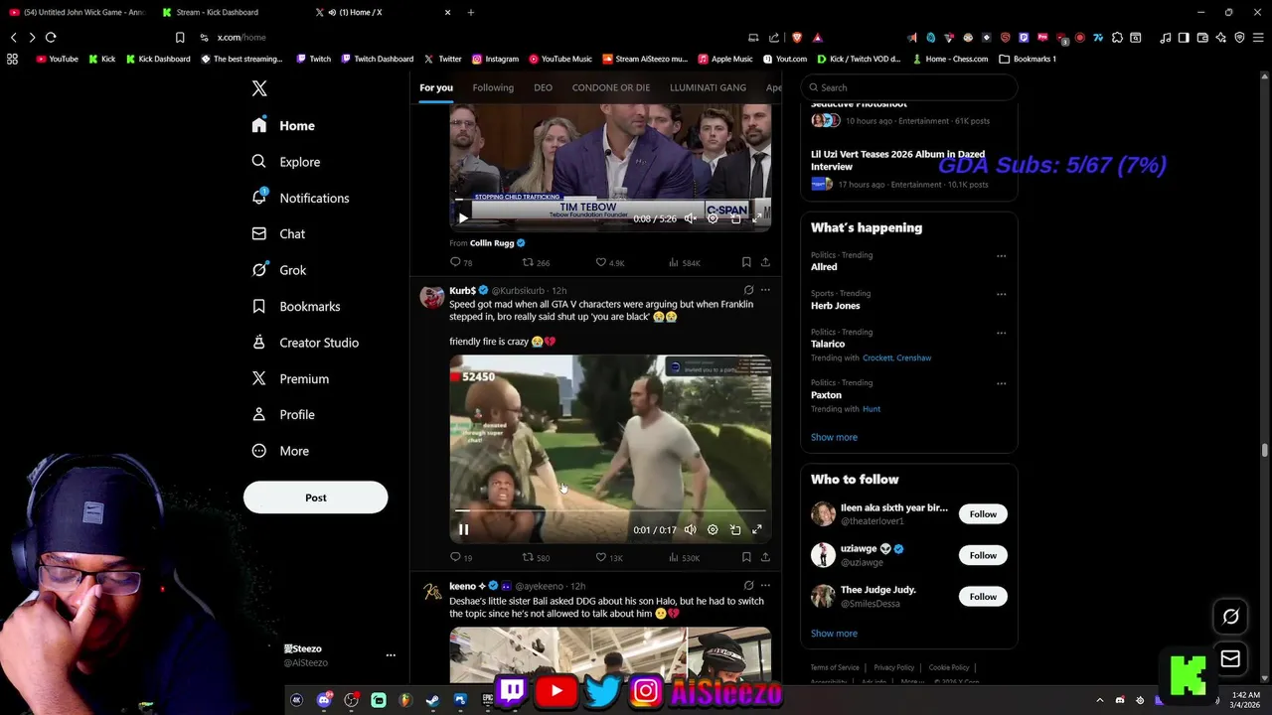Open Notifications in sidebar
The image size is (1272, 715).
tap(300, 198)
